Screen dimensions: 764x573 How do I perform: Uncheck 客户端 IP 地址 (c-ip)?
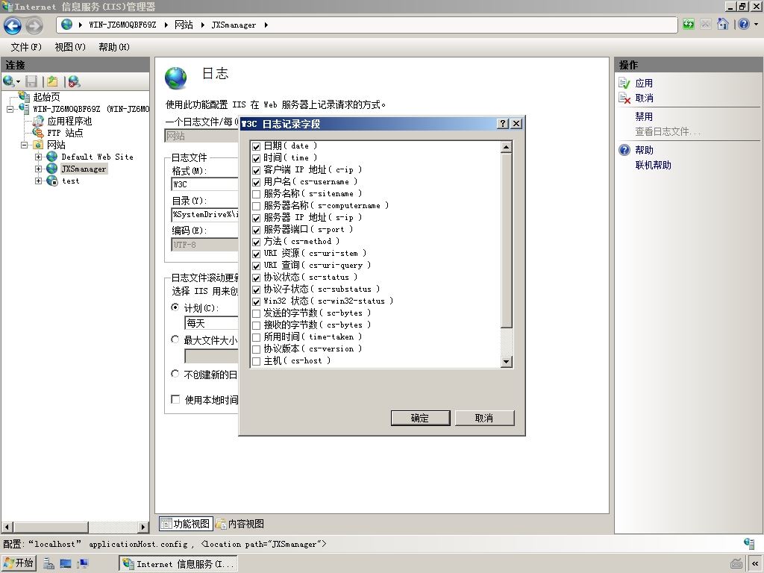257,170
